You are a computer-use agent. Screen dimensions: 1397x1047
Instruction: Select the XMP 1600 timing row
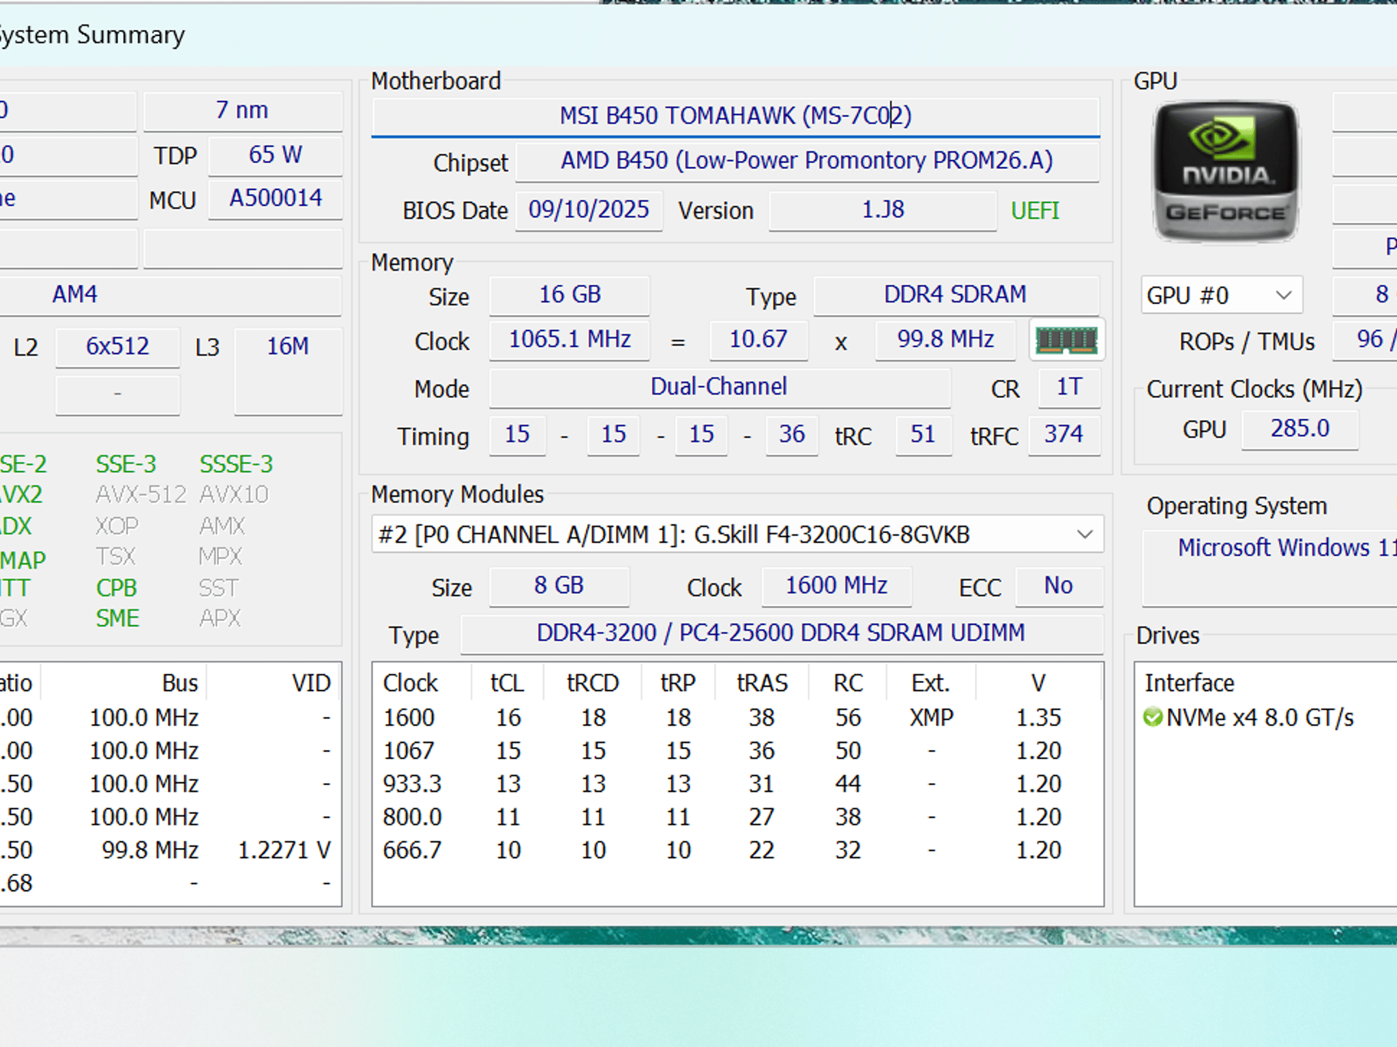tap(737, 718)
